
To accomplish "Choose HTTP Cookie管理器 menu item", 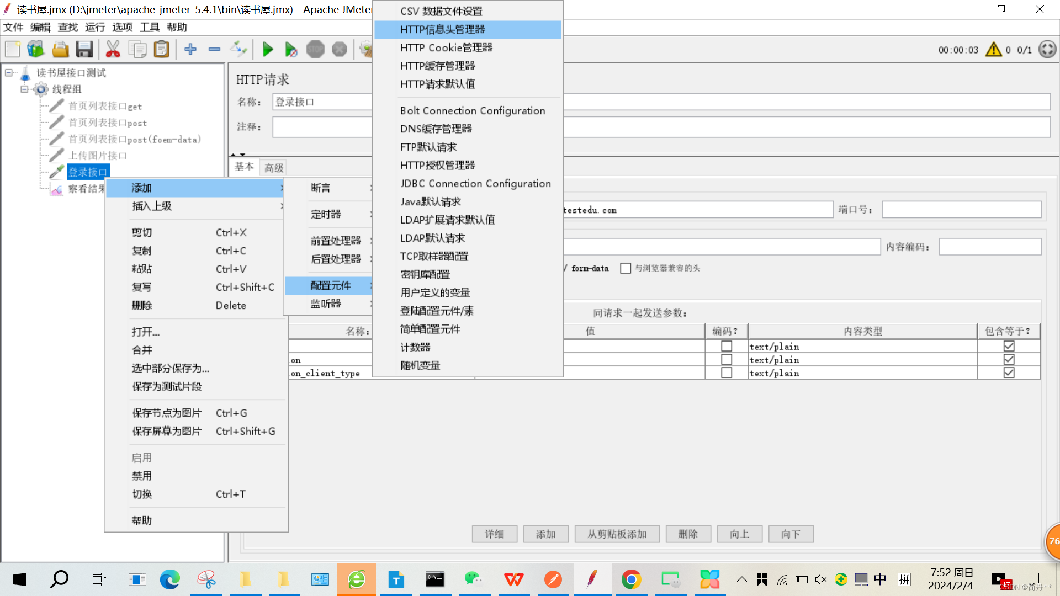I will (468, 47).
